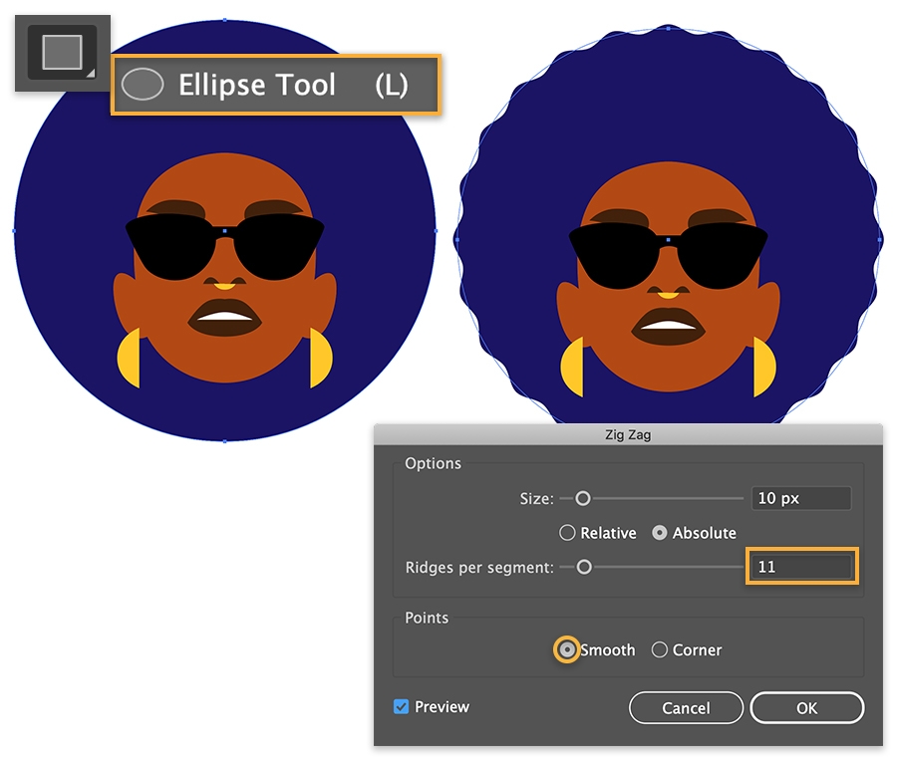This screenshot has width=897, height=764.
Task: Apply the Zig Zag effect with OK
Action: point(806,707)
